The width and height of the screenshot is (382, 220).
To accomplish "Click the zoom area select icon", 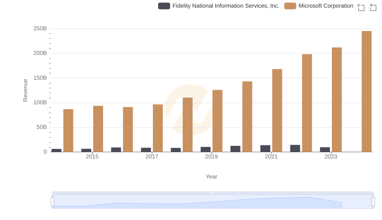I will 361,7.
